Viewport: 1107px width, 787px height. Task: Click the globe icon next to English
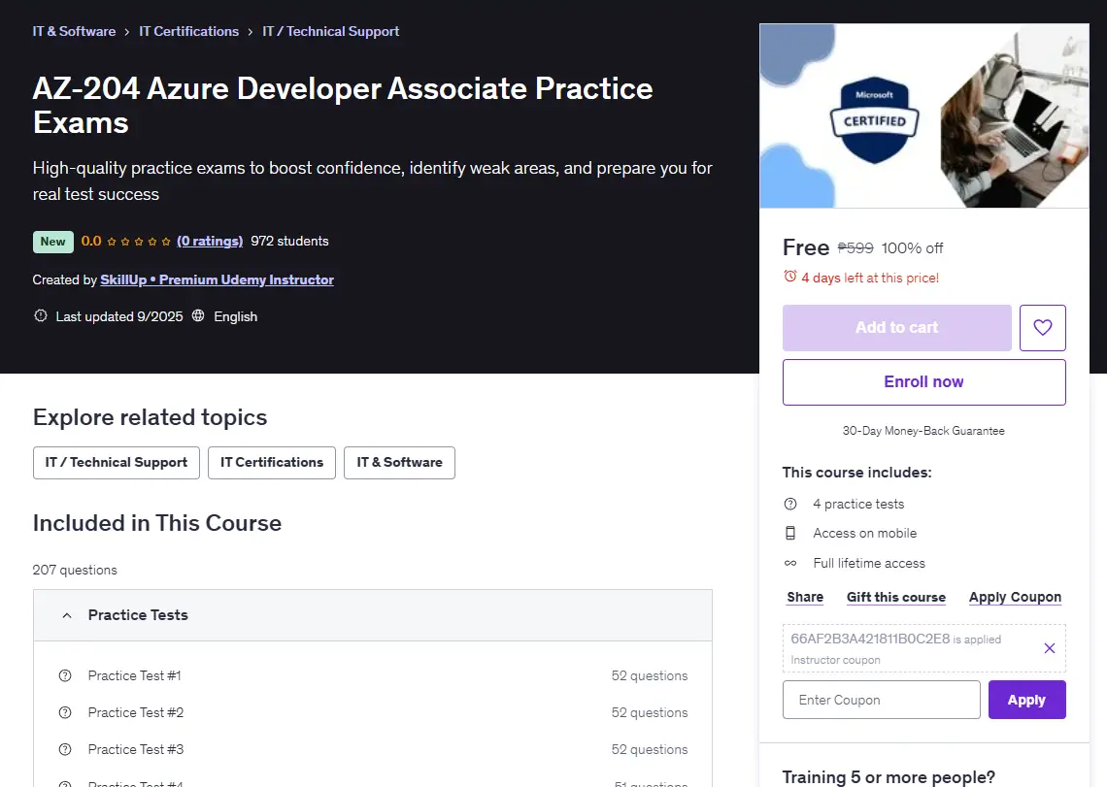198,315
